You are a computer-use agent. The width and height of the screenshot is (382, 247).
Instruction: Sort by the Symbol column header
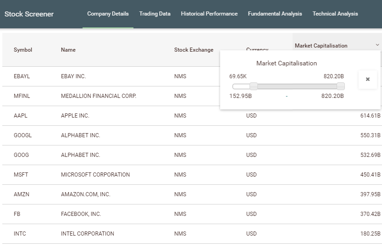(x=23, y=50)
